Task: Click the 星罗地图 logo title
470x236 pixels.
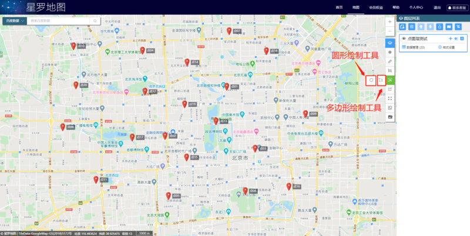Action: pyautogui.click(x=46, y=7)
